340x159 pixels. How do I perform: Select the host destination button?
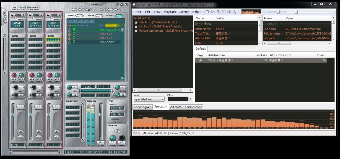121,25
